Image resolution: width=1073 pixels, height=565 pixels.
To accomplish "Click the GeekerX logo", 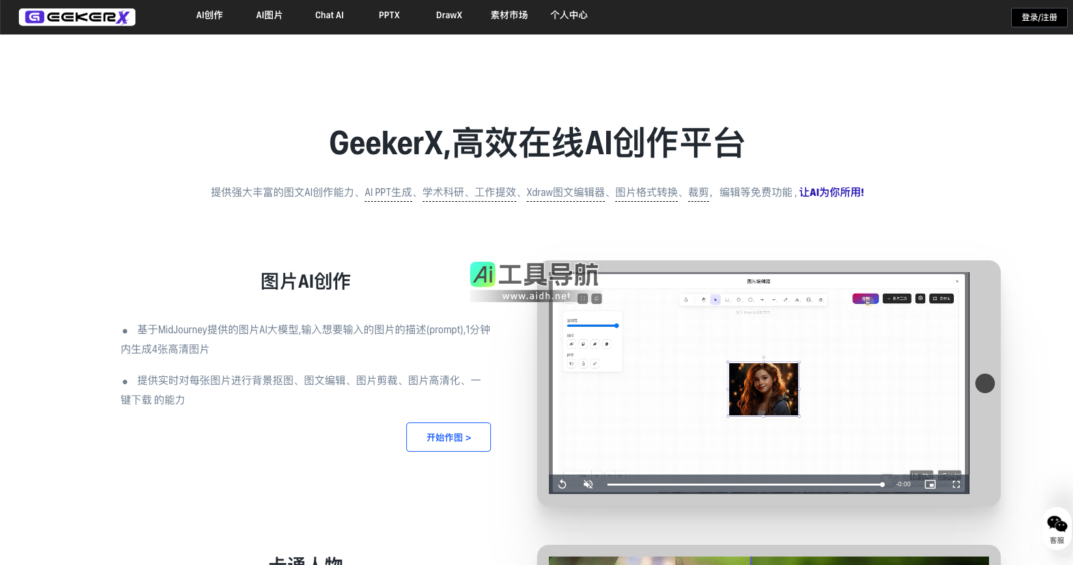I will 77,17.
